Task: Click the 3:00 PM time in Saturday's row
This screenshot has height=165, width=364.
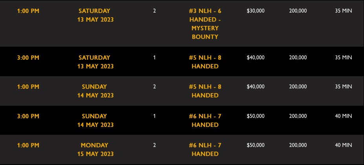Action: pyautogui.click(x=28, y=58)
